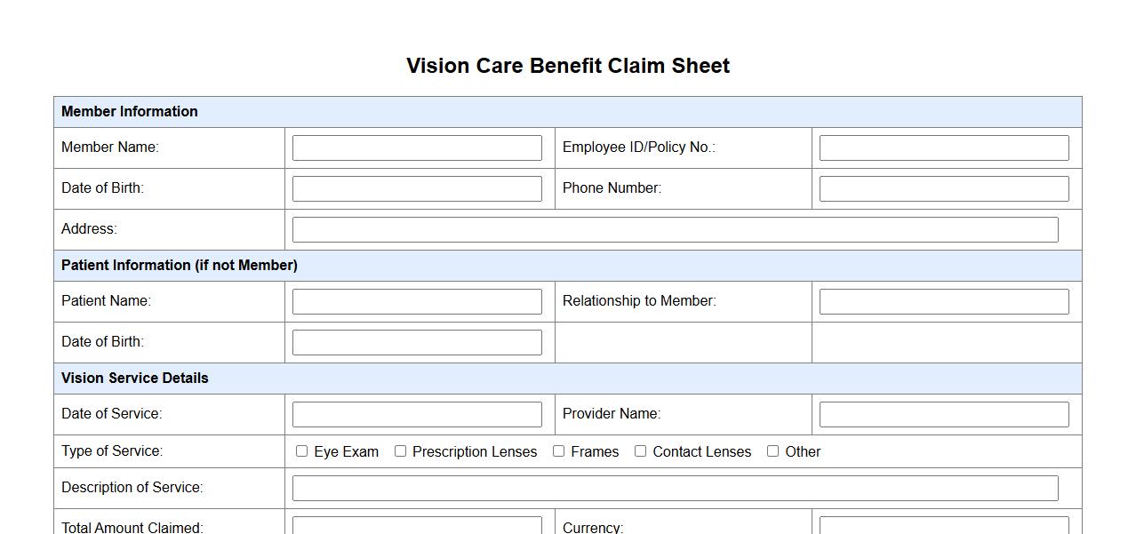Click the Patient Name input field
Viewport: 1136px width, 534px height.
click(417, 301)
